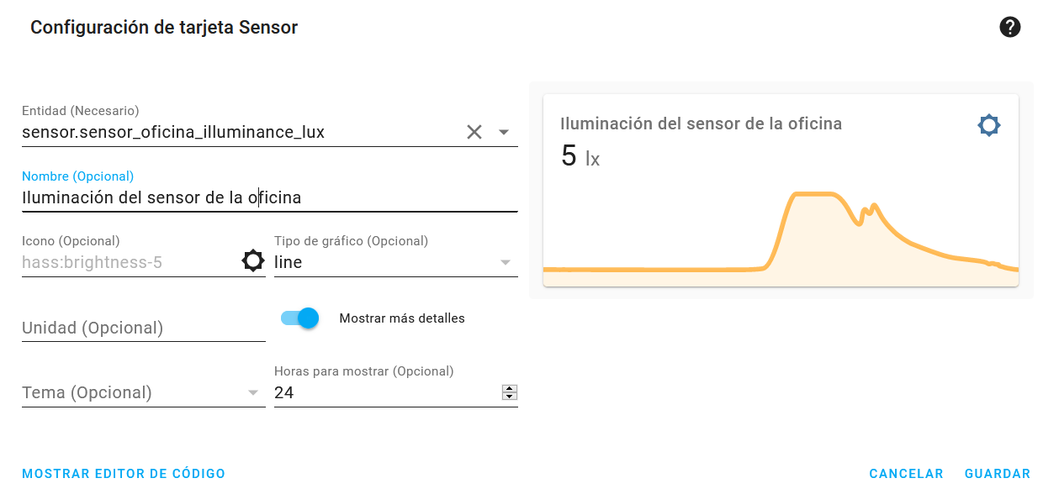Image resolution: width=1043 pixels, height=494 pixels.
Task: Click the 5 lx value in preview
Action: tap(580, 156)
